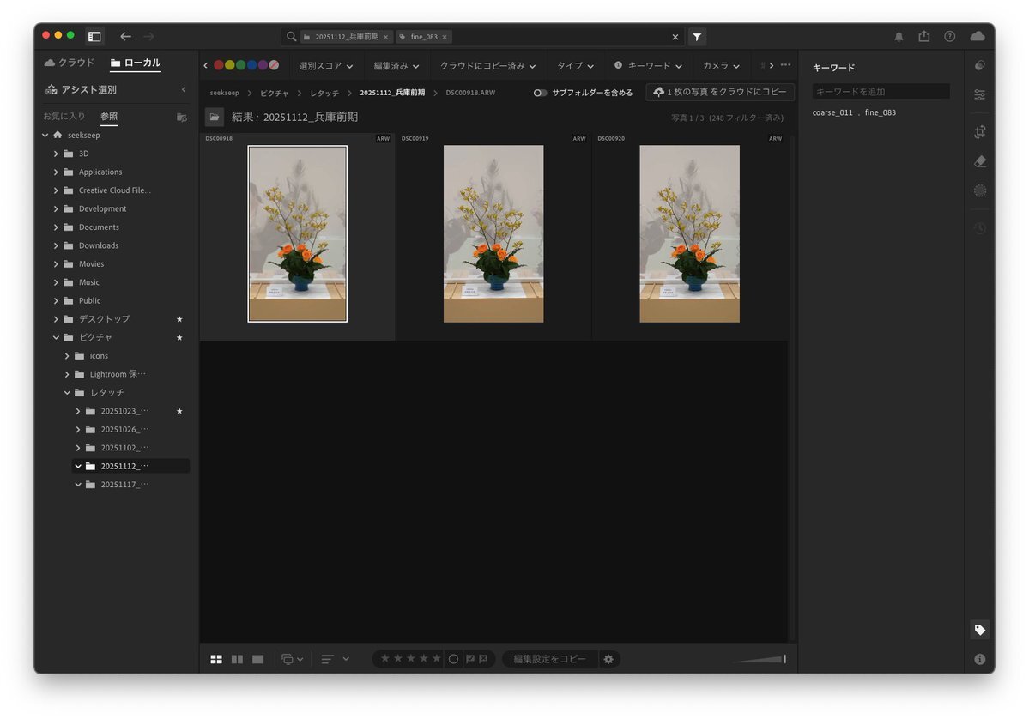Click 1 枚の写真 をクラウドにコピー button
Screen dimensions: 1029x719
pos(720,92)
